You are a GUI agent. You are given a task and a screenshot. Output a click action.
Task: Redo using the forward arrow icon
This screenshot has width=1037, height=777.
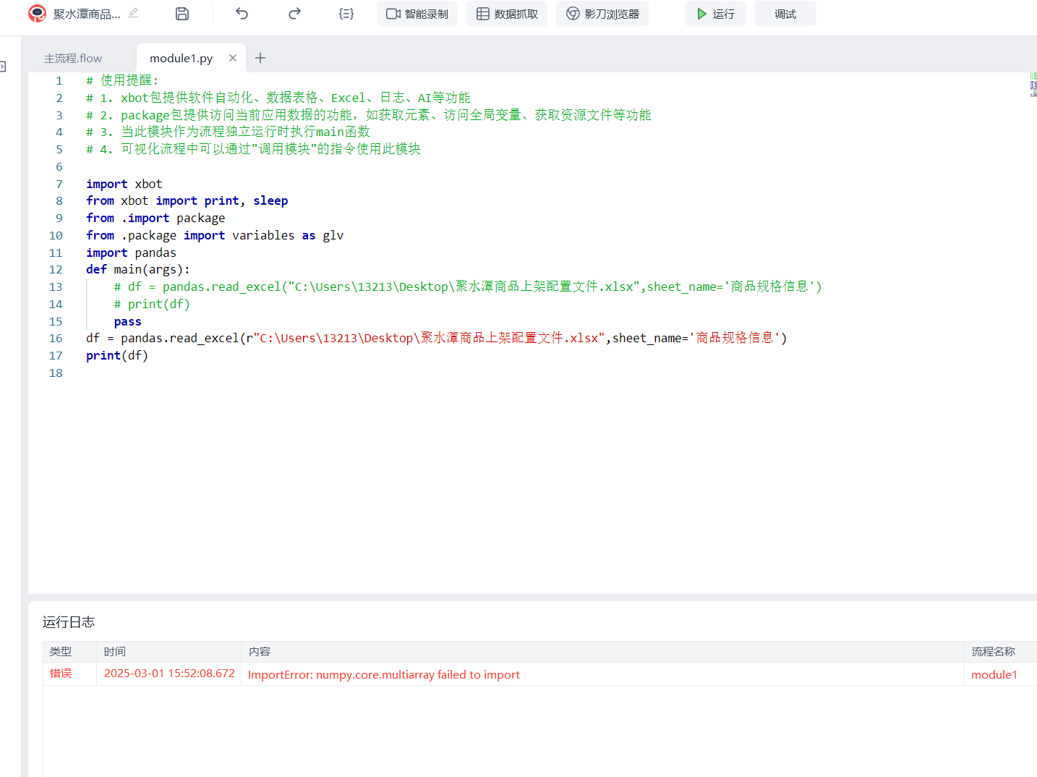click(x=294, y=14)
